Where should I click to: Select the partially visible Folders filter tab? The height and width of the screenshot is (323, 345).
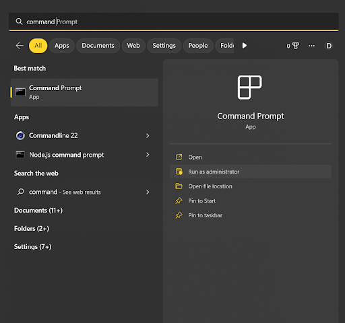(x=224, y=46)
